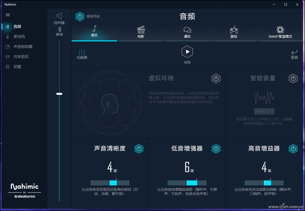Click the settings gear icon

point(8,67)
